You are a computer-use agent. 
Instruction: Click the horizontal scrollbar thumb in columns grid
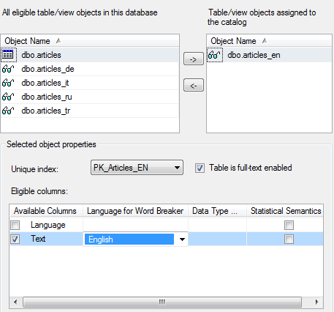coord(162,302)
